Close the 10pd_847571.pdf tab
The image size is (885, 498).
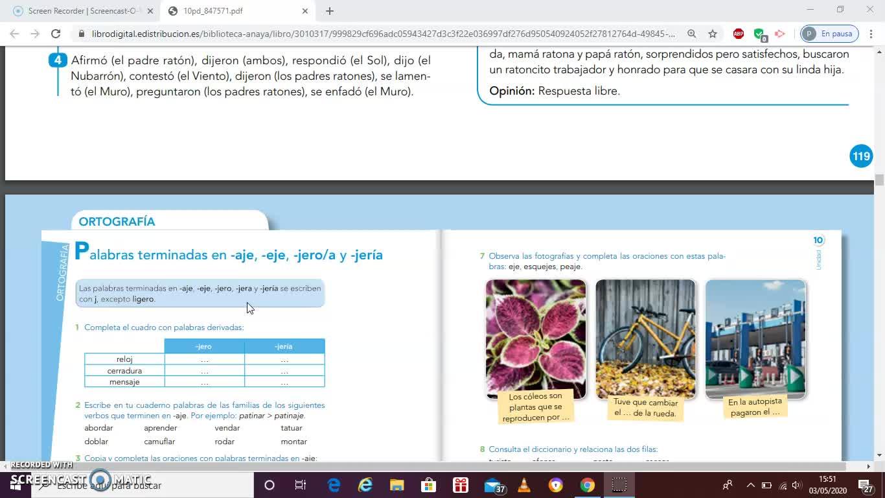point(305,11)
